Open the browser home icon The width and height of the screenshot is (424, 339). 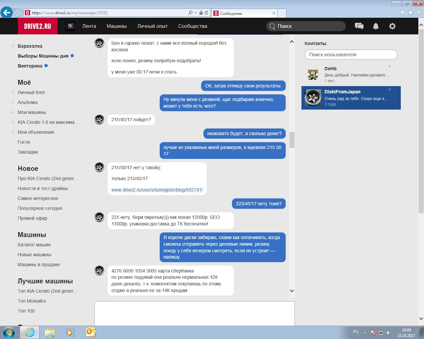(x=402, y=12)
